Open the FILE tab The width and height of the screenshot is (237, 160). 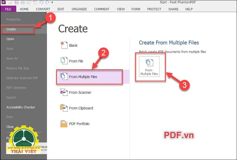[8, 9]
